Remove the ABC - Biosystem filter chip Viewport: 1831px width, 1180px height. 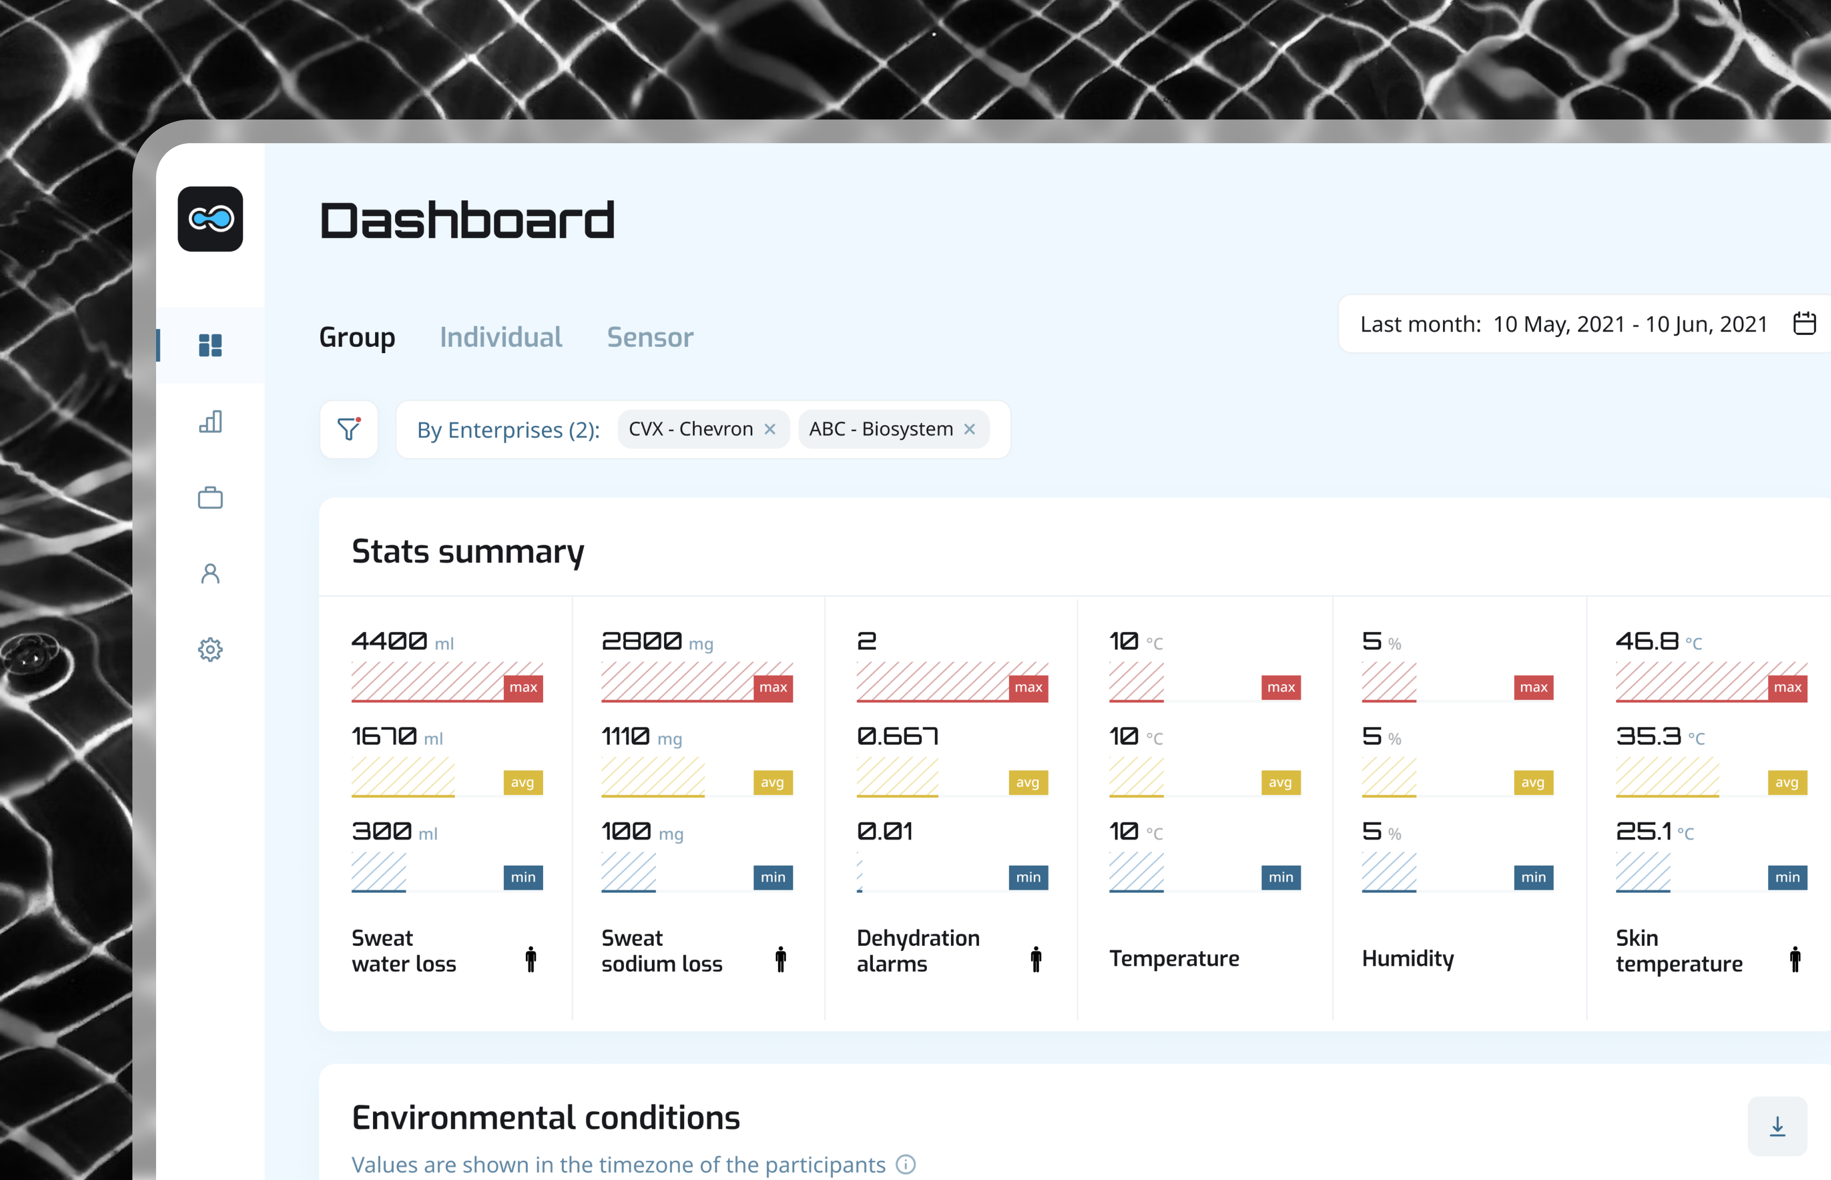click(970, 429)
